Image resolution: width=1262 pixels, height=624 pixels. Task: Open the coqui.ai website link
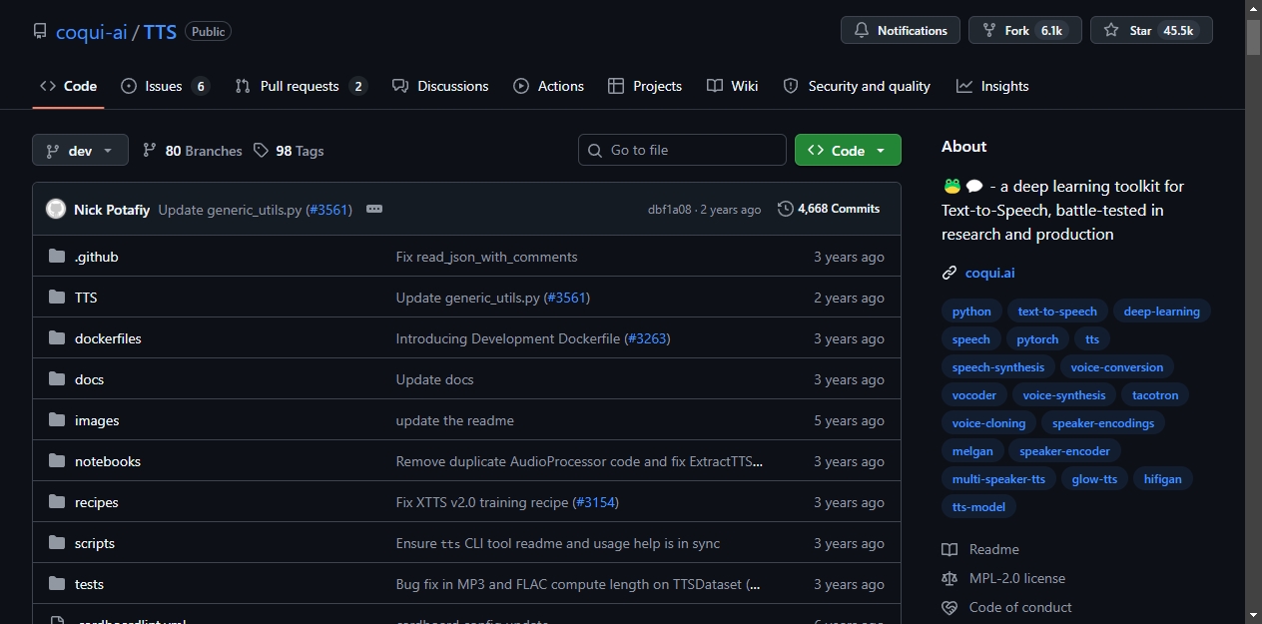[989, 273]
